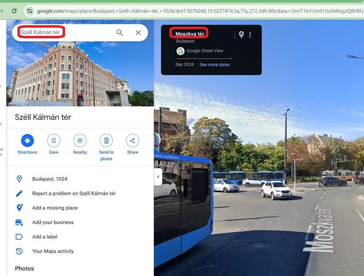Click the Directions icon button
The width and height of the screenshot is (364, 276).
click(27, 141)
